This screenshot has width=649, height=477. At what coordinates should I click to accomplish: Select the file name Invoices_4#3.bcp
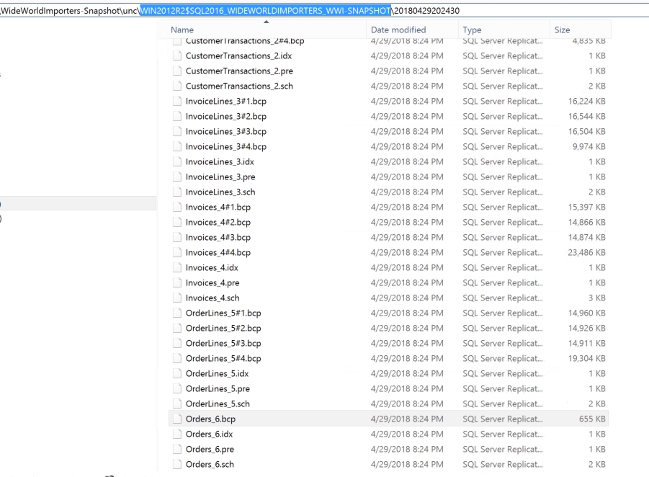tap(218, 238)
